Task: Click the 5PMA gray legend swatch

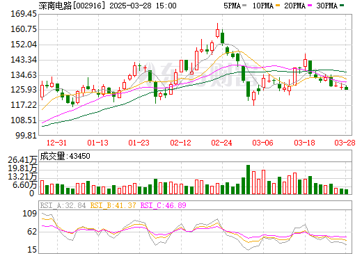Action: (x=244, y=6)
